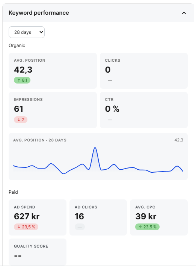
Task: Click the Avg. CPC value 39 kr
Action: [146, 216]
